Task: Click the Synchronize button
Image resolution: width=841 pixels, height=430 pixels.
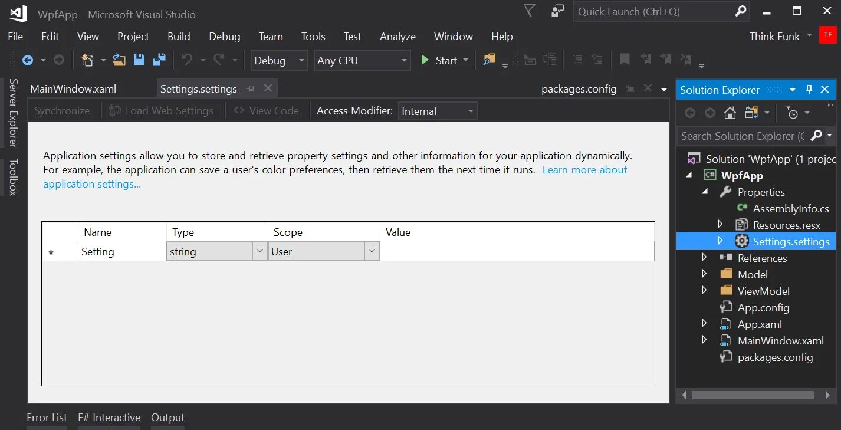Action: coord(62,110)
